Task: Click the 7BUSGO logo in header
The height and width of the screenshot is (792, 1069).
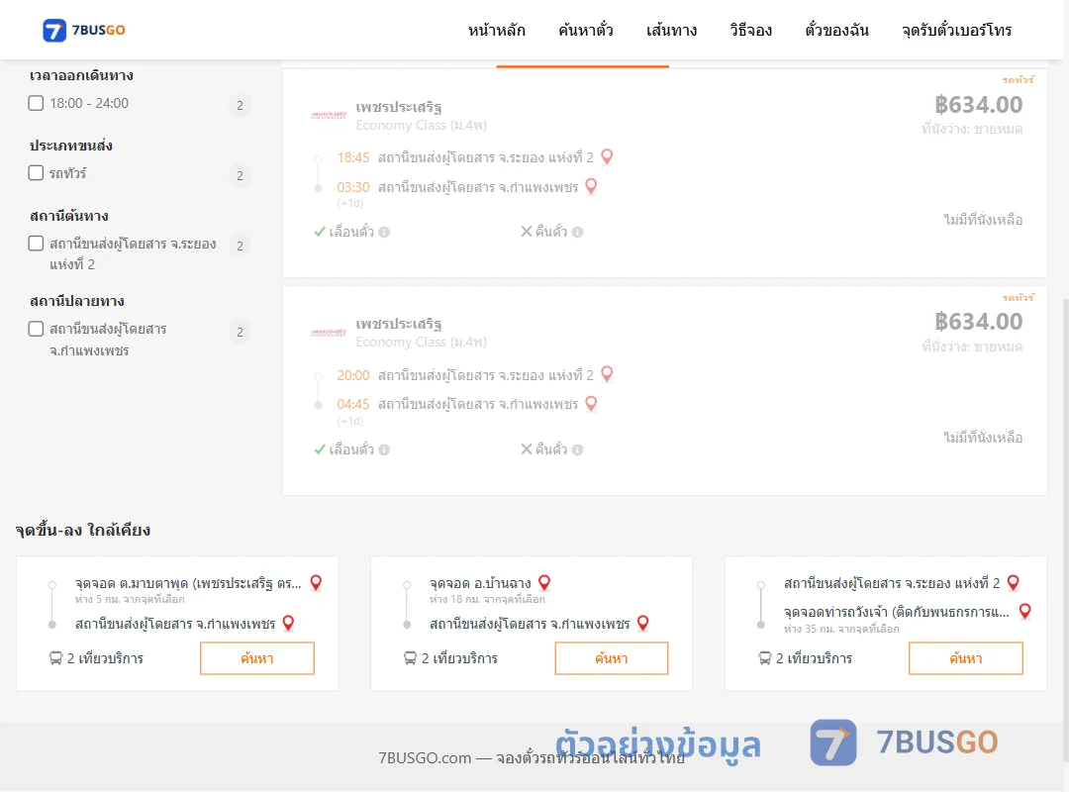Action: pos(84,30)
